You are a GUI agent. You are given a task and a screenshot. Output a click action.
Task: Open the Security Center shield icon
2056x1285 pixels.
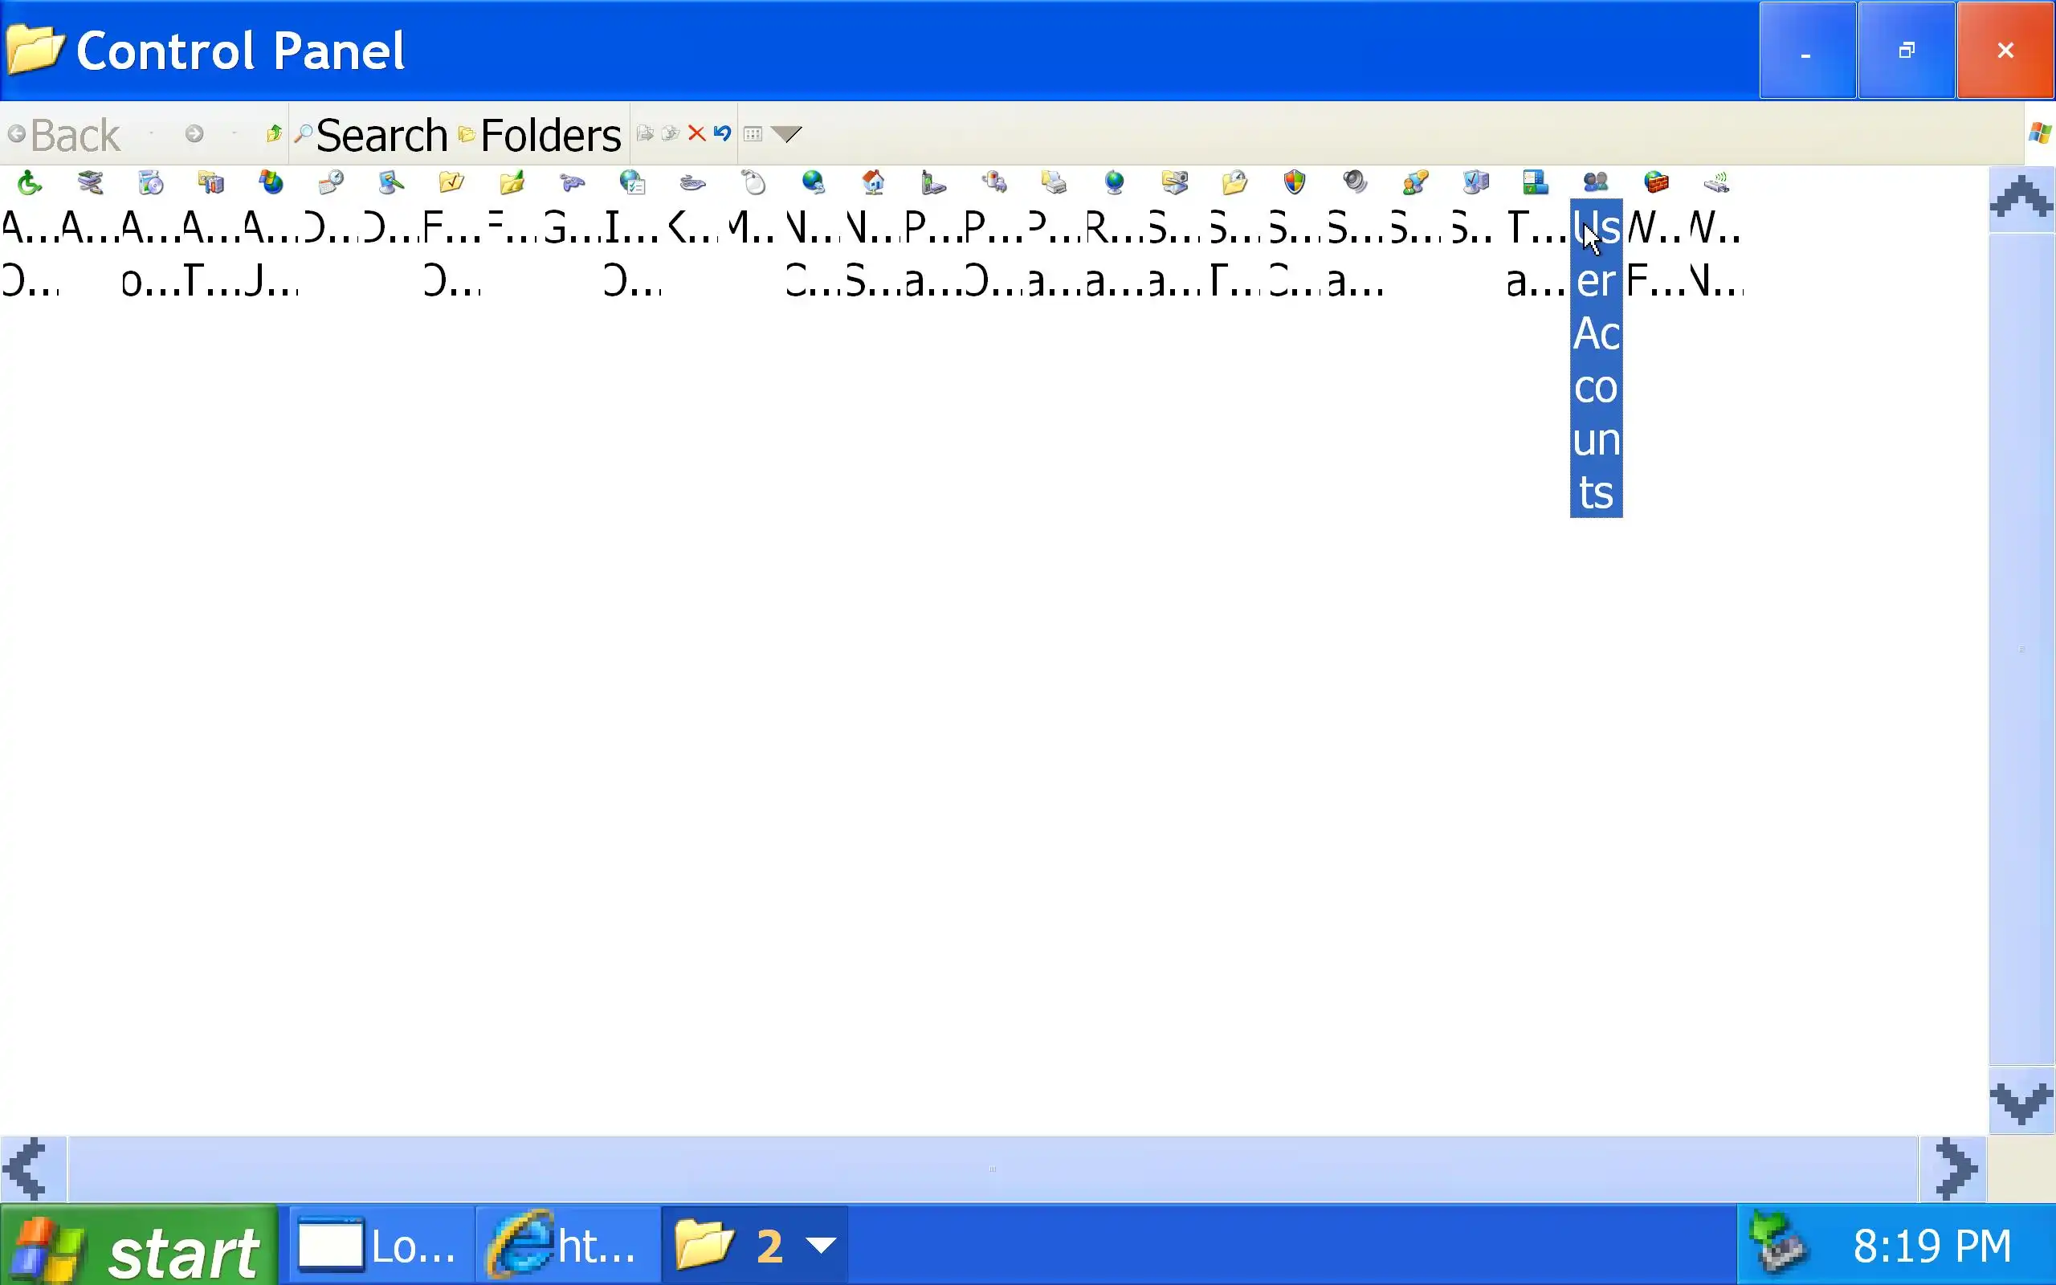pos(1294,183)
